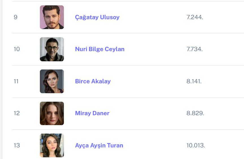Open the Çağatay Ulusoy name link
The height and width of the screenshot is (159, 244).
[x=97, y=17]
